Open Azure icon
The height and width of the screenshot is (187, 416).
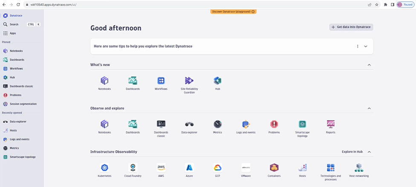click(x=189, y=167)
